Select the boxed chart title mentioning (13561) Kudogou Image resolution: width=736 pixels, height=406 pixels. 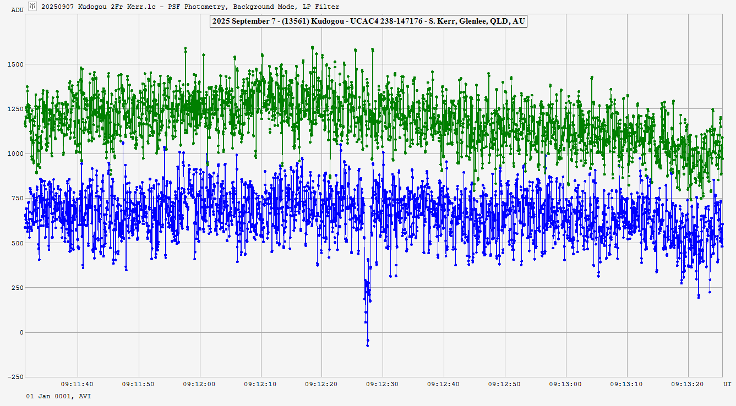[368, 21]
